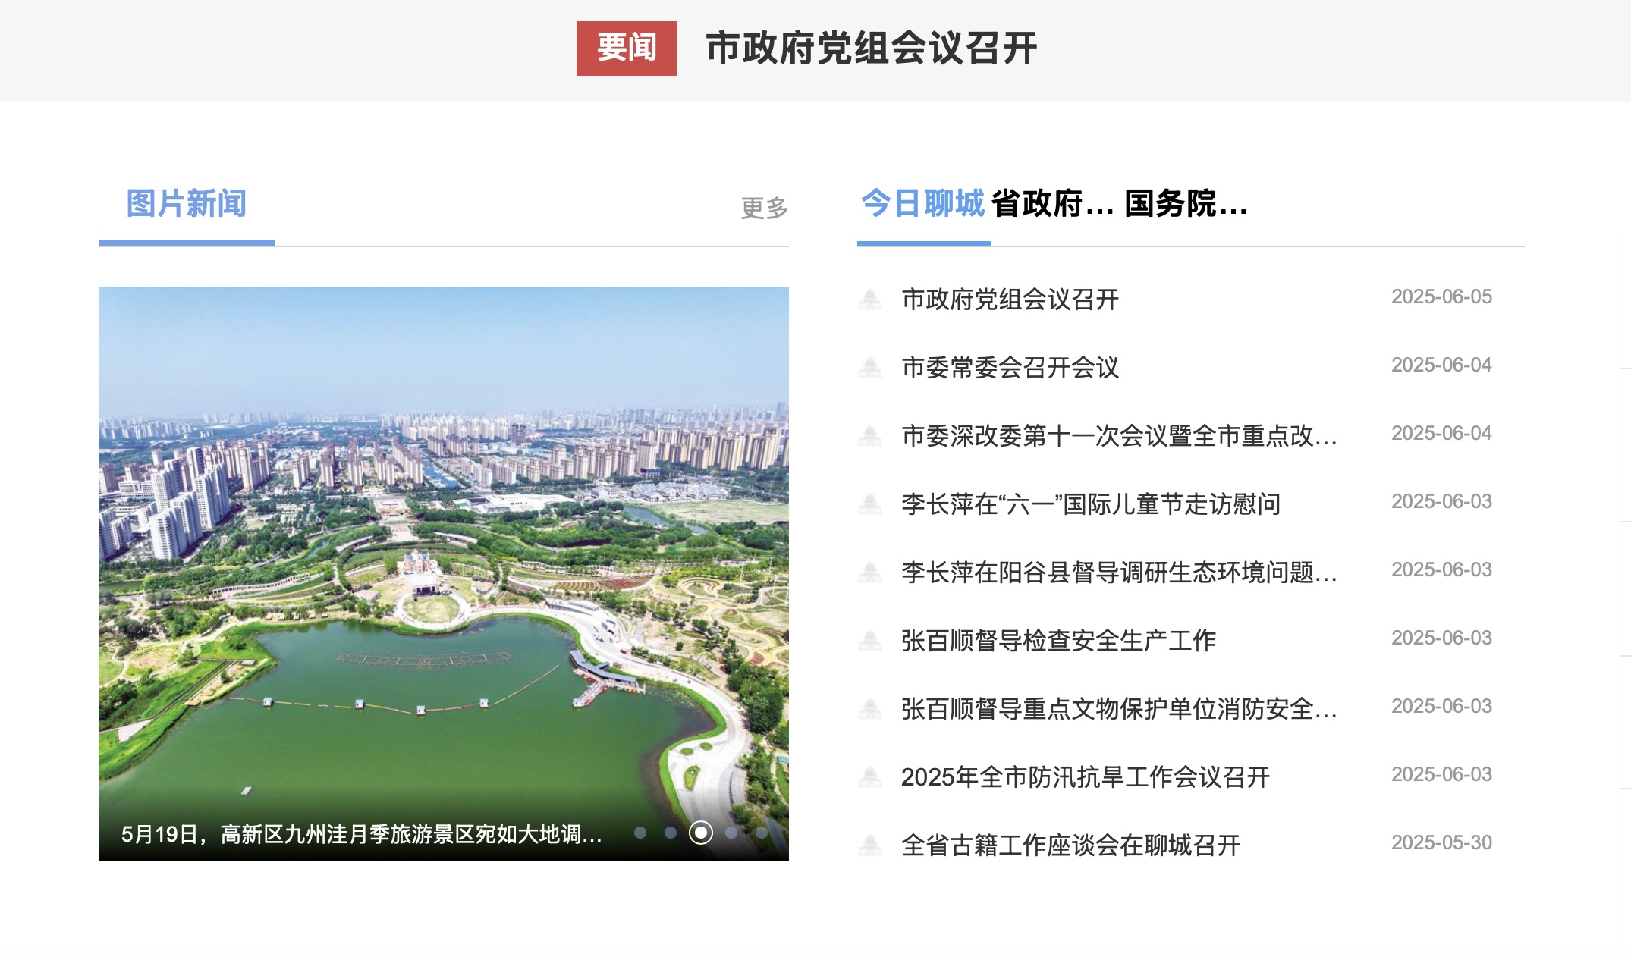Click bullet icon beside 全省古籍工作座谈会
Screen dimensions: 1631x960
(870, 845)
